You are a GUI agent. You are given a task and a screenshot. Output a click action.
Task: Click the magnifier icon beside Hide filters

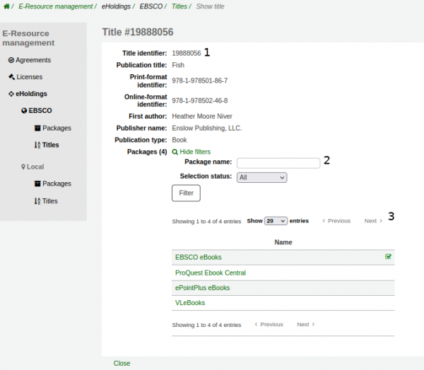[175, 152]
